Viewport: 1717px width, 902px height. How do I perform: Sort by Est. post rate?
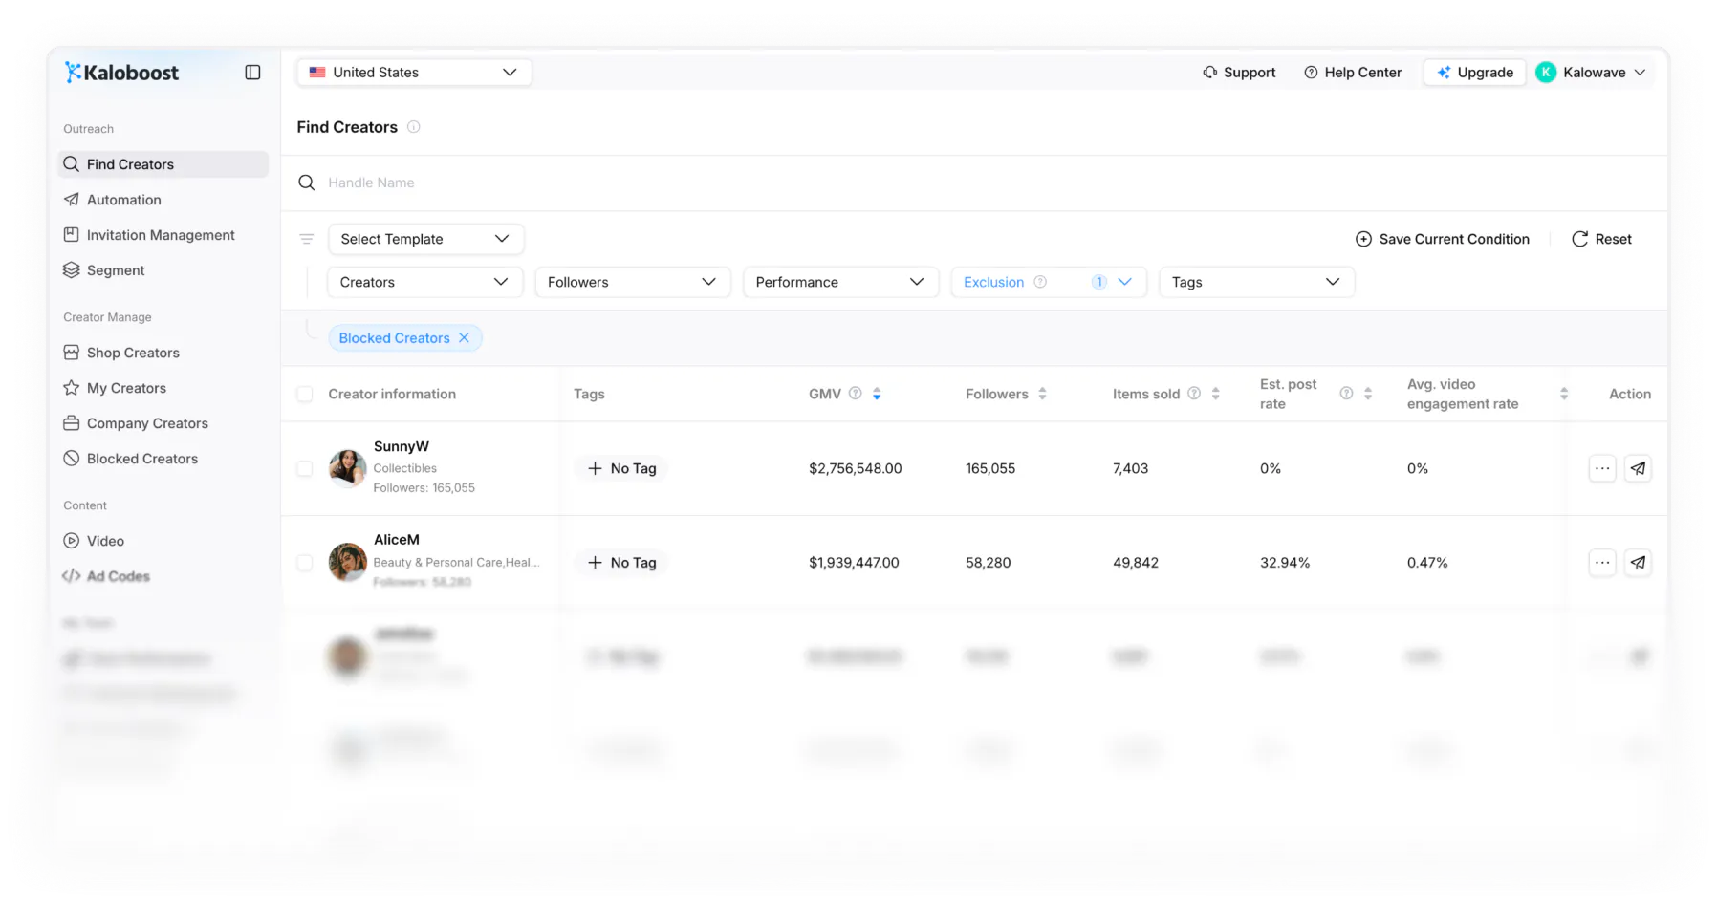click(x=1368, y=394)
